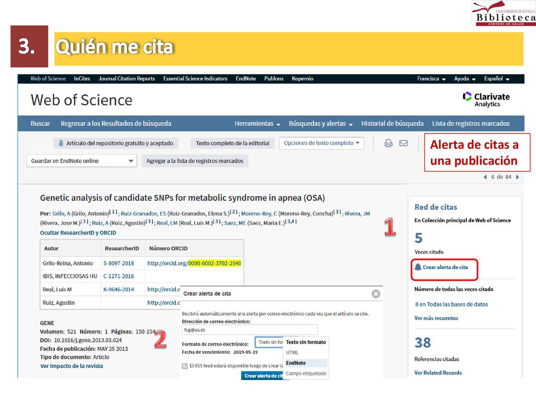Click Agregar a la lista de registros marcados
Screen dimensions: 536x402
[x=195, y=161]
